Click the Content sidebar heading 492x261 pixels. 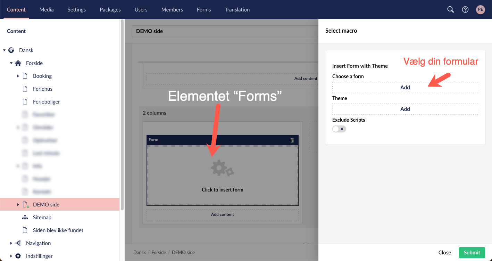(x=16, y=31)
